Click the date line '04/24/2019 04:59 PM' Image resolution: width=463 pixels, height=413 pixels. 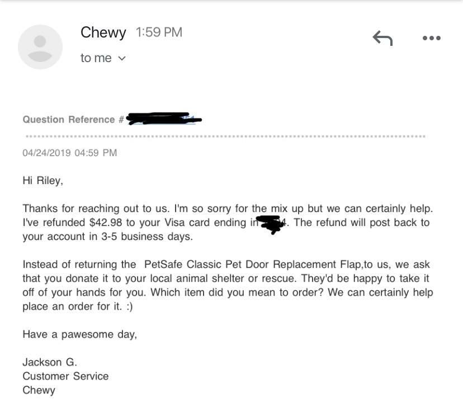pyautogui.click(x=69, y=152)
